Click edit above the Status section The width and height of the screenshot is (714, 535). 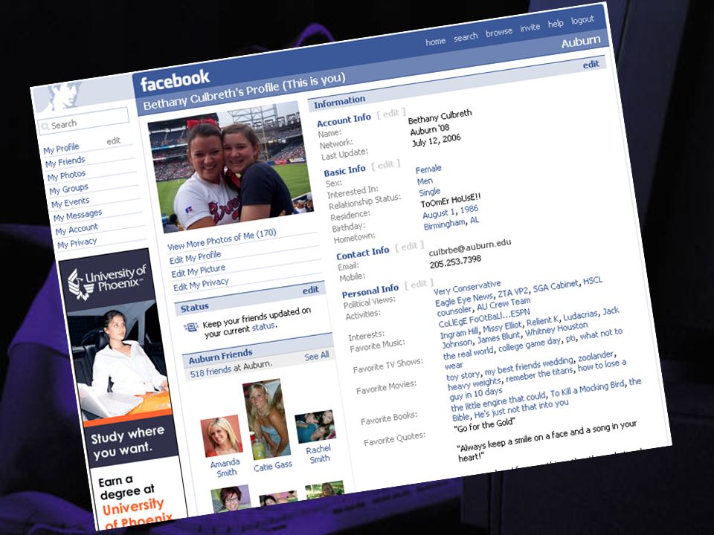pyautogui.click(x=311, y=290)
